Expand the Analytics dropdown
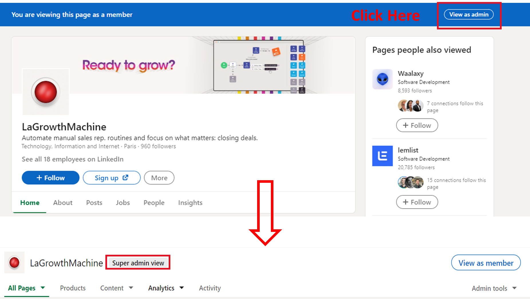530x299 pixels. point(166,288)
